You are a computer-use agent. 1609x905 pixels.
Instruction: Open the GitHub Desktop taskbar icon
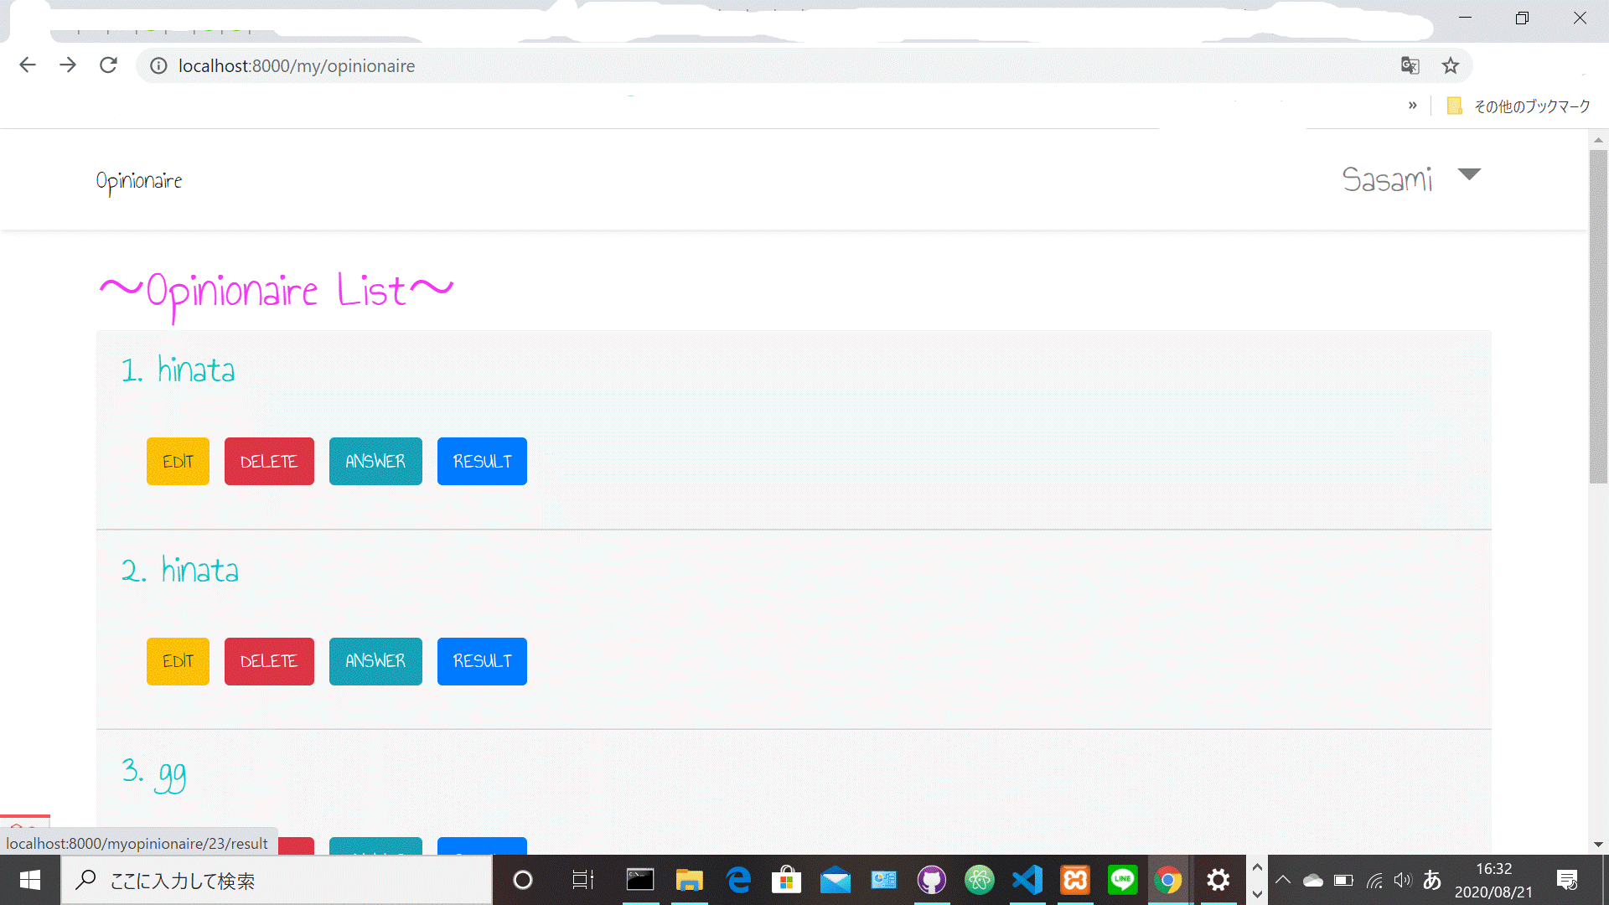[x=931, y=880]
